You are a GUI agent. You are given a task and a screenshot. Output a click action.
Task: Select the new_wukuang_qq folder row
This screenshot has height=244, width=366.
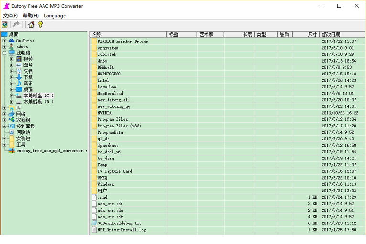pos(227,106)
